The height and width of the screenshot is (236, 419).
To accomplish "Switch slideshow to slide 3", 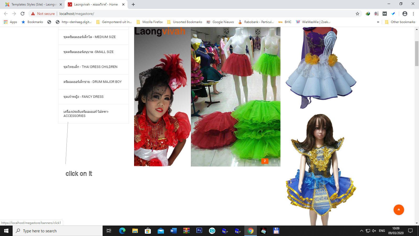I will click(274, 161).
